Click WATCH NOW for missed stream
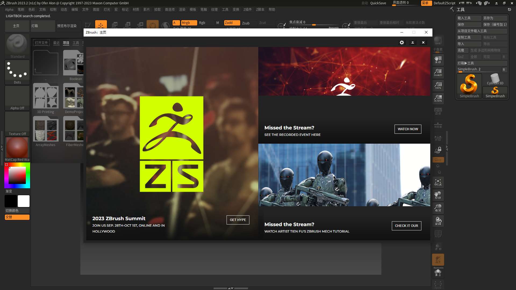 coord(407,129)
